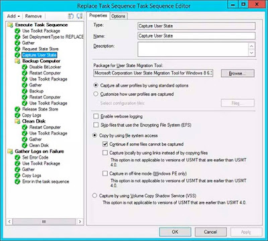Click Remove in the toolbar
This screenshot has height=241, width=268.
click(33, 16)
